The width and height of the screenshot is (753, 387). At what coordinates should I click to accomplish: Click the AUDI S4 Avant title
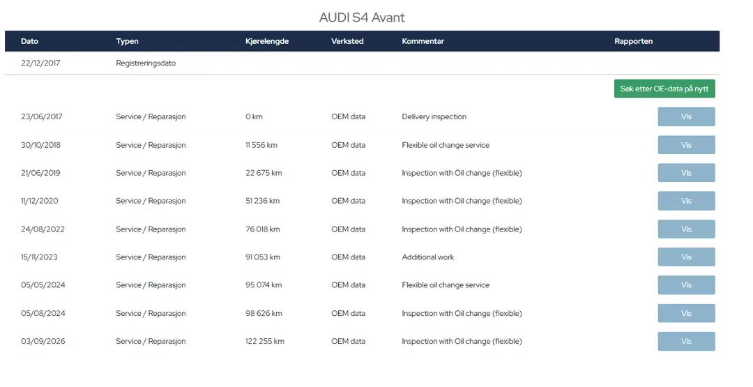(x=362, y=17)
